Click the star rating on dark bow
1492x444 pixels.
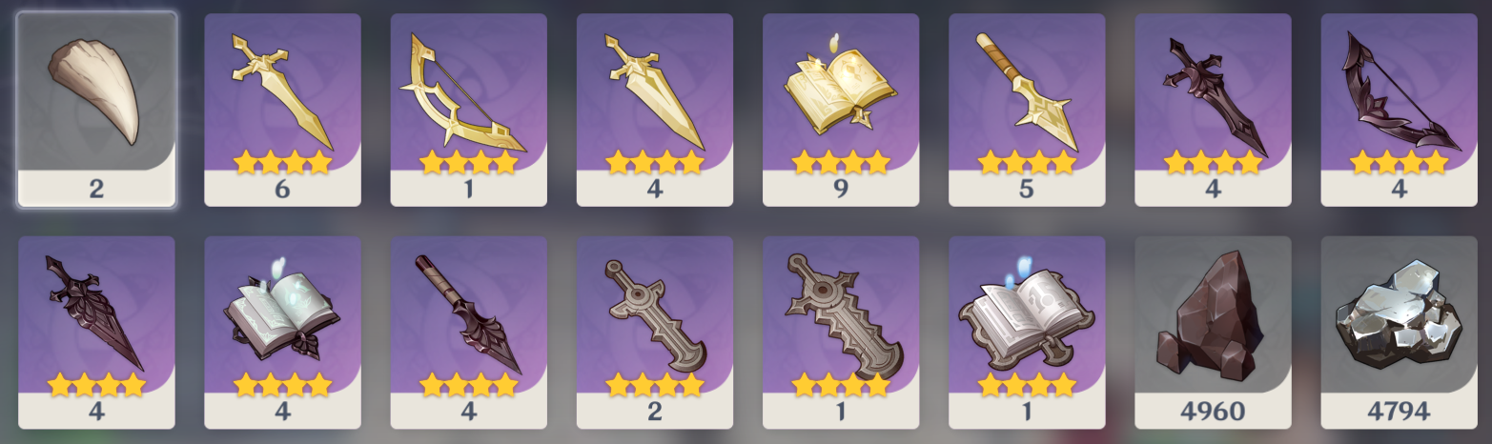point(1399,163)
